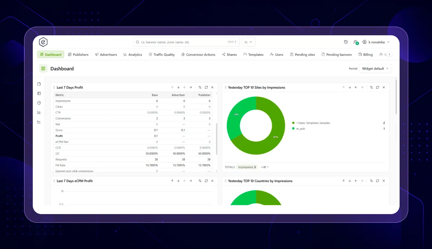Viewport: 432px width, 249px height.
Task: Remove the Last 7 Days Profit widget
Action: coord(212,87)
